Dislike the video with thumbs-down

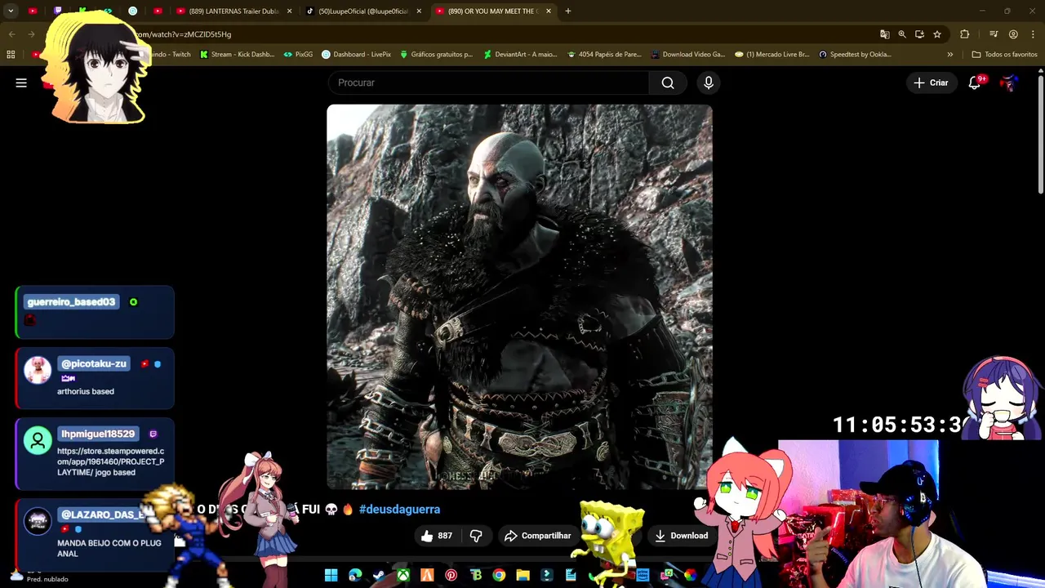[x=476, y=536]
